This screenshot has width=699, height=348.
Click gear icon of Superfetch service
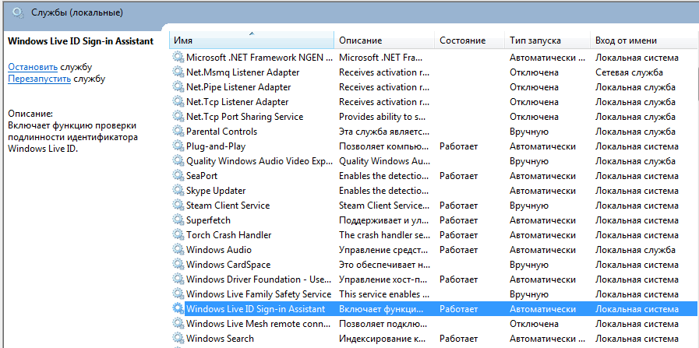[x=178, y=220]
